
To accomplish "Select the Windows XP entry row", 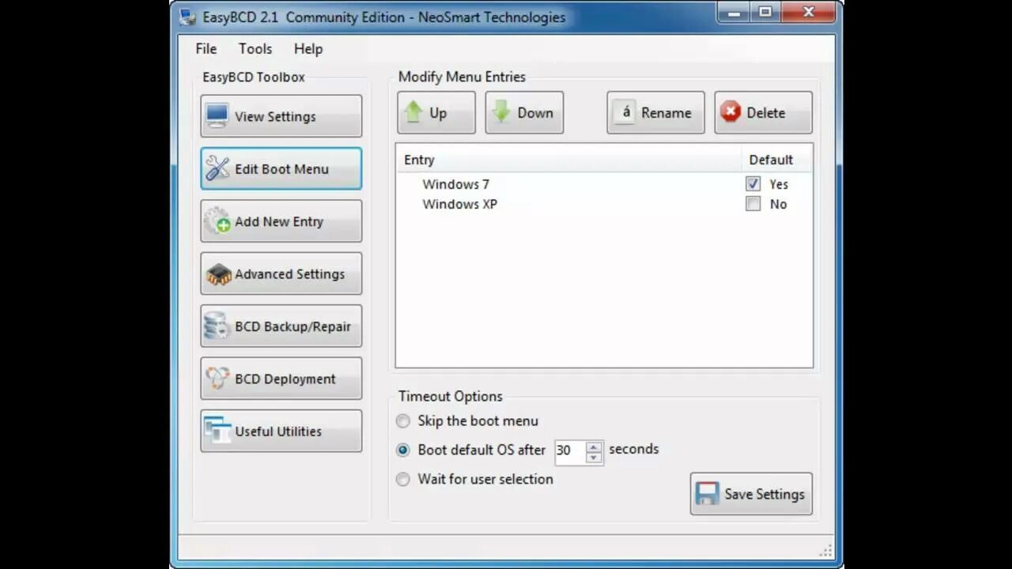I will (x=604, y=204).
